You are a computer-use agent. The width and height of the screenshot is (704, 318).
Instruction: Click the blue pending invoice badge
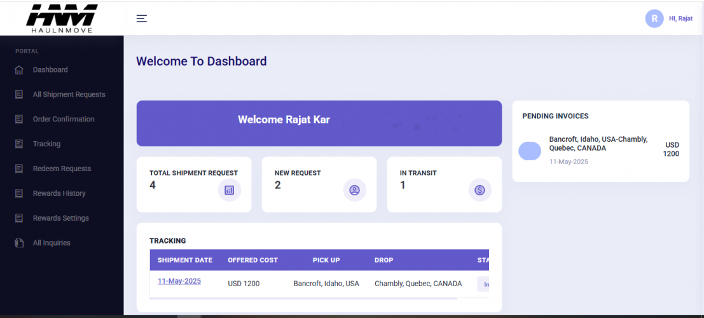coord(530,151)
